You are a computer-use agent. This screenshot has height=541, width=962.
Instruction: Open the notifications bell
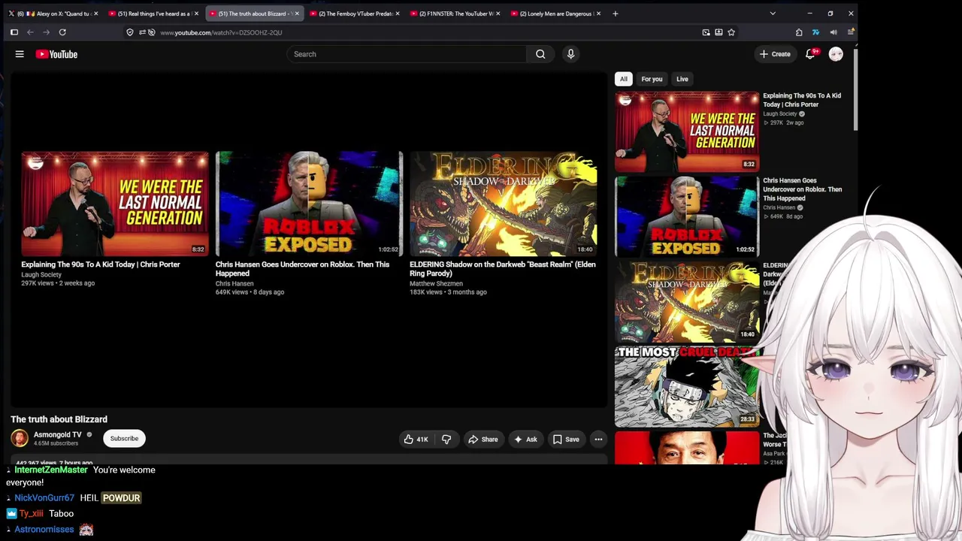click(x=810, y=54)
